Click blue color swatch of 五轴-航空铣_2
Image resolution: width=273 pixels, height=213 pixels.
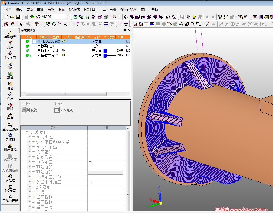pyautogui.click(x=105, y=51)
